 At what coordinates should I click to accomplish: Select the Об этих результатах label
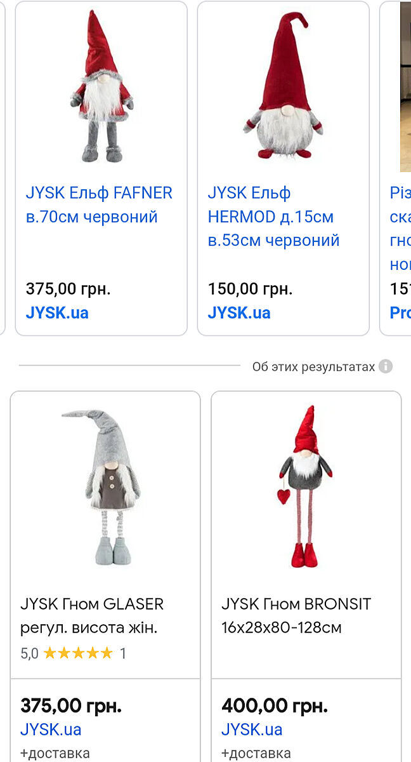click(x=313, y=367)
